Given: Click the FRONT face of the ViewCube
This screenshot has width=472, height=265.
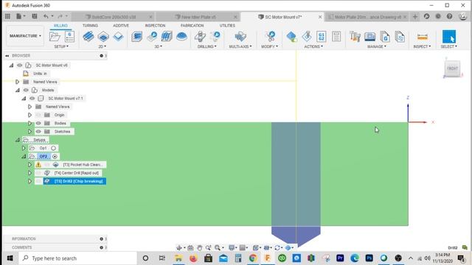Looking at the screenshot, I should (x=452, y=68).
